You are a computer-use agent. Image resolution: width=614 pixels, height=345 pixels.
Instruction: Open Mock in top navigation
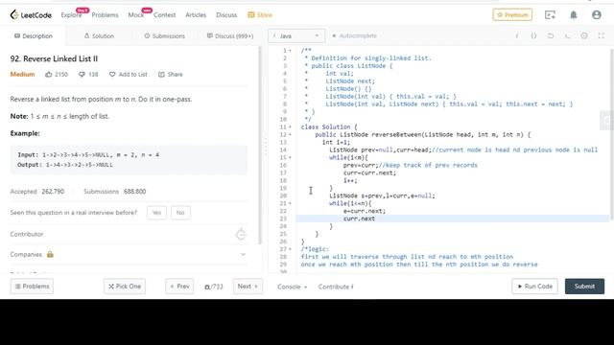pos(136,15)
